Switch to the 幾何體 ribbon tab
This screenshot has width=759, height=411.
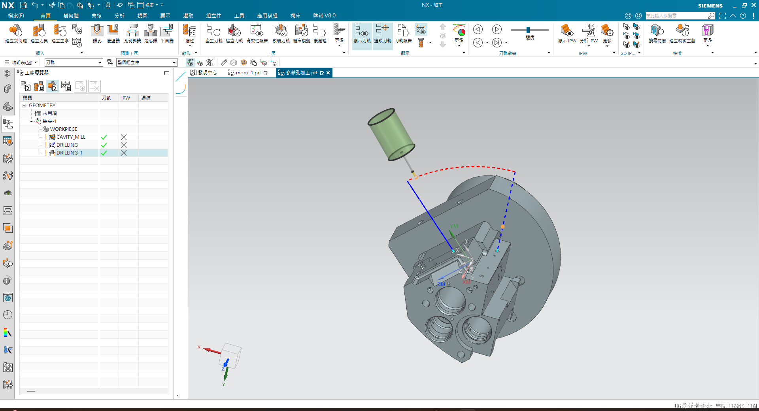pos(71,16)
